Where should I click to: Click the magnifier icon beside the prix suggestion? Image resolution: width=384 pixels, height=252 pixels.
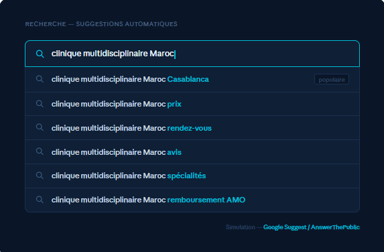(40, 104)
